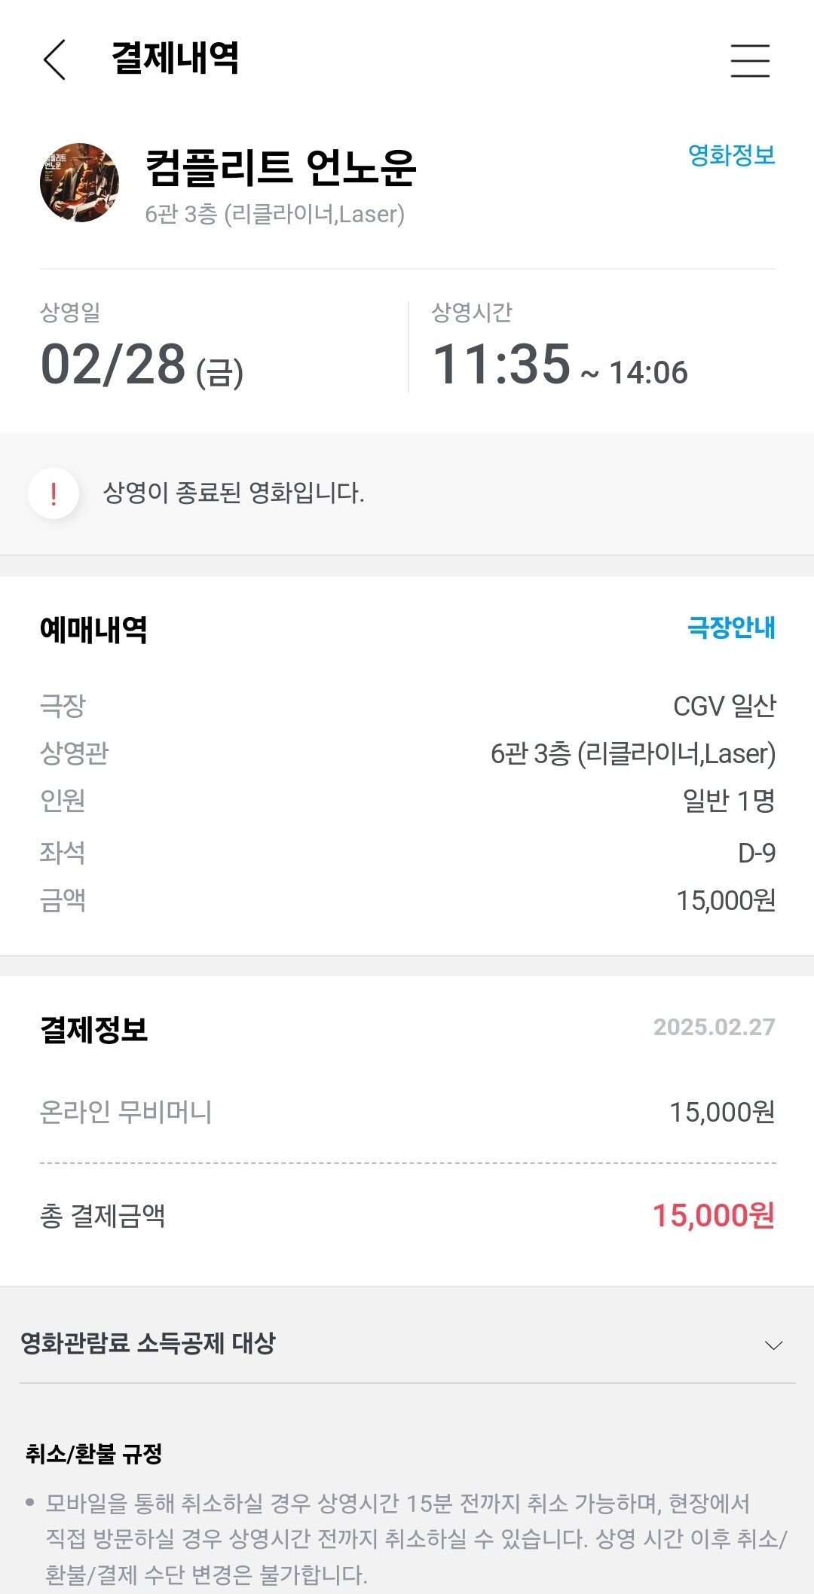Tap the red total amount 15,000원
Screen dimensions: 814x1594
(x=713, y=1215)
